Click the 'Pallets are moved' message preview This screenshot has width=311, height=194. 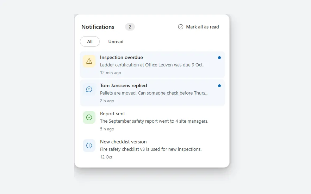tap(154, 93)
